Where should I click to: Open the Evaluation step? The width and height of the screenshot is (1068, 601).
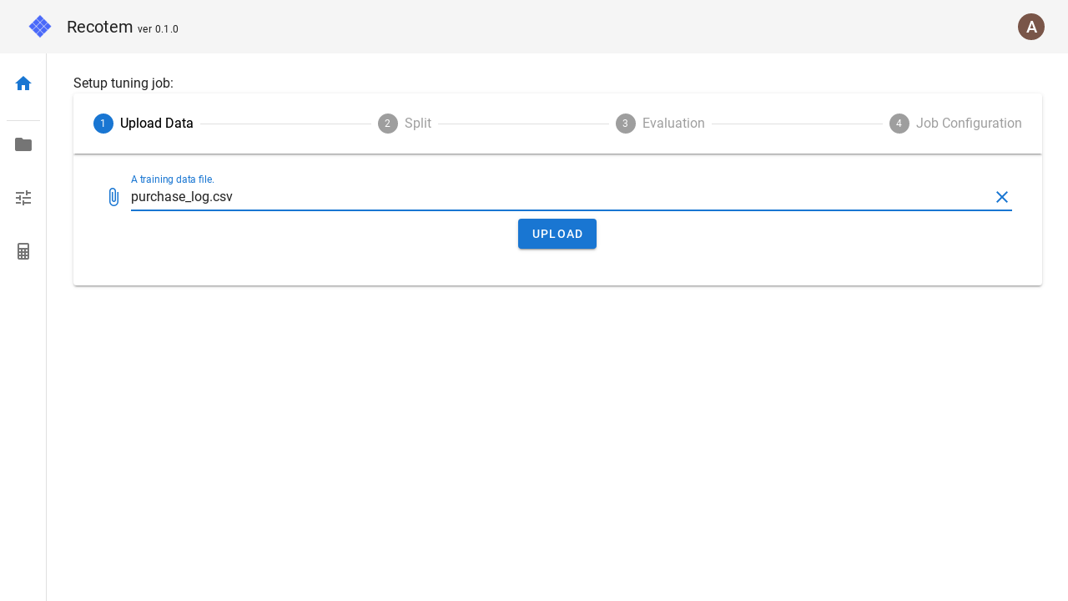point(673,123)
